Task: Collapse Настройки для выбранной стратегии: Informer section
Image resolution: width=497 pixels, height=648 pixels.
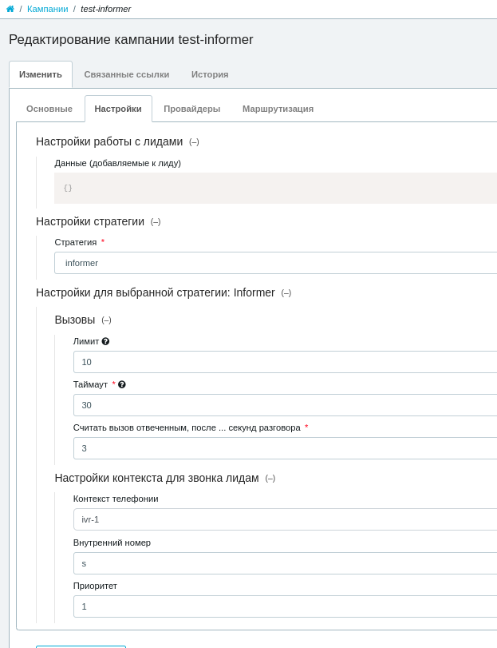Action: coord(286,293)
